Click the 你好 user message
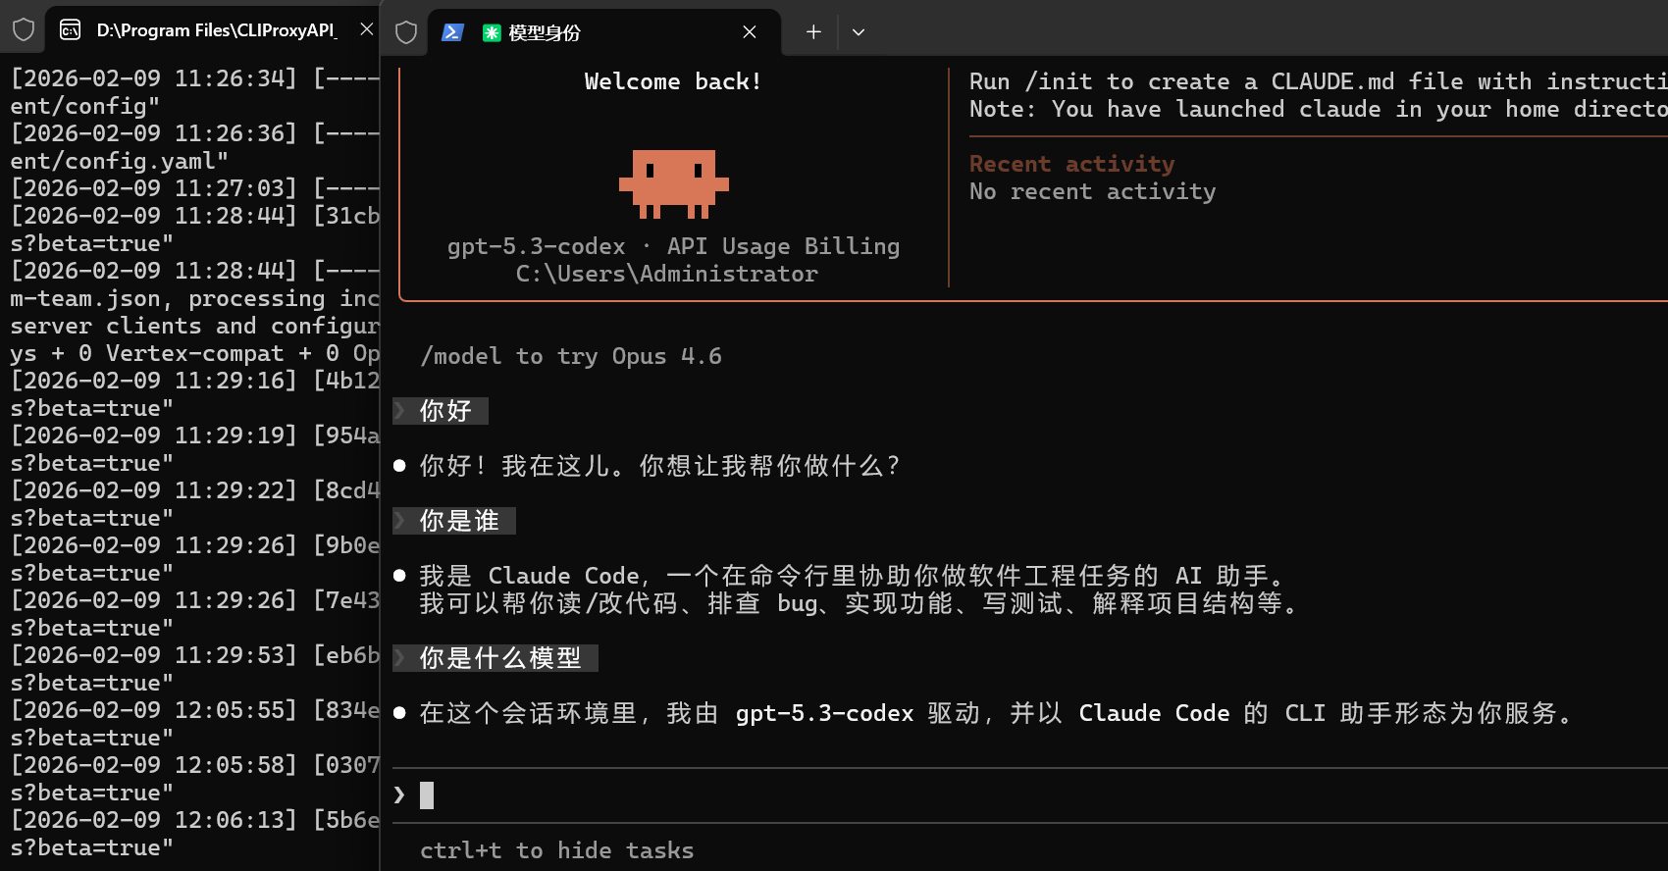The height and width of the screenshot is (871, 1668). point(441,411)
